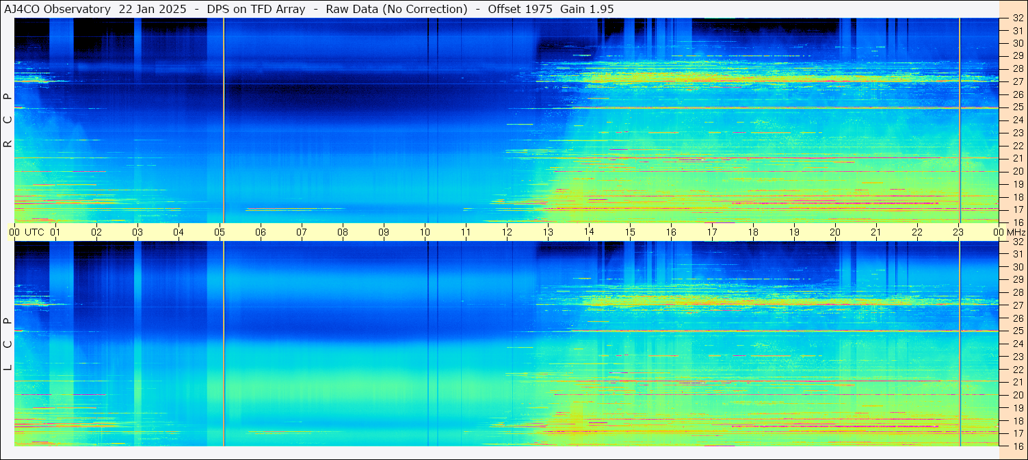The image size is (1028, 460).
Task: Select hour 03 on the time axis
Action: pos(137,232)
